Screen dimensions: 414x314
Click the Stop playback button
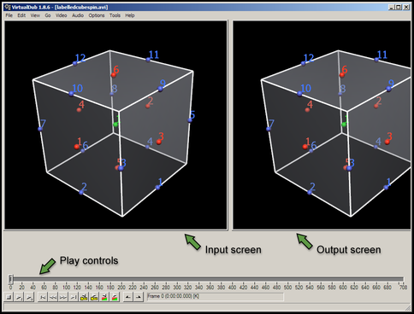[9, 297]
